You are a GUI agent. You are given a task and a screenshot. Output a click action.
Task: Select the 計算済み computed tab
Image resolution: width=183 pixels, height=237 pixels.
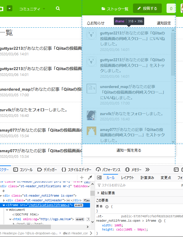147,178
